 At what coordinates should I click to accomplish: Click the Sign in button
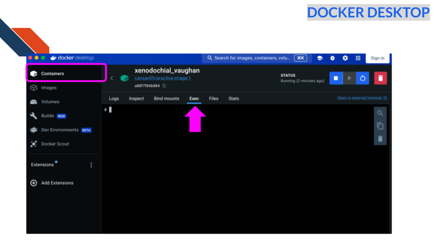[377, 58]
